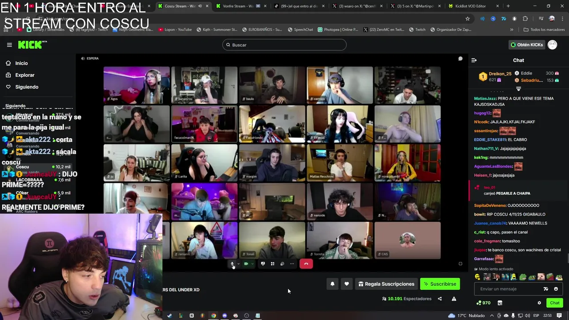Viewport: 569px width, 320px height.
Task: Open SpeechChat bookmark
Action: 300,30
